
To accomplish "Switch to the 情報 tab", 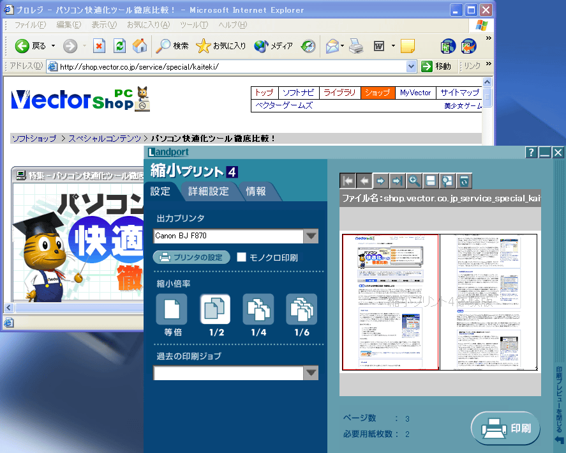I will (x=256, y=191).
